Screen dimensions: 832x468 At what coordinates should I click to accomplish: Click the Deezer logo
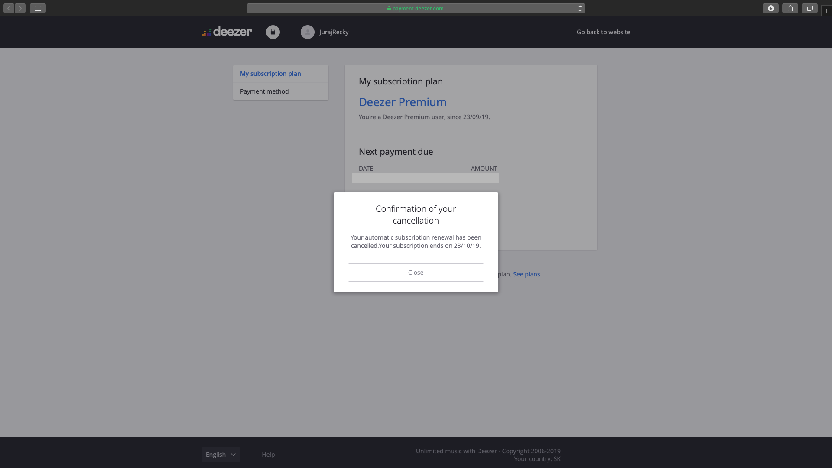coord(227,32)
